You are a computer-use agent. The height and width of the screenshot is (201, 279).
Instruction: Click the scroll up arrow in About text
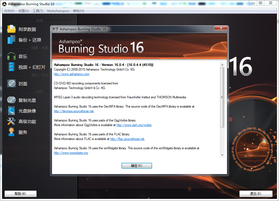(x=222, y=65)
